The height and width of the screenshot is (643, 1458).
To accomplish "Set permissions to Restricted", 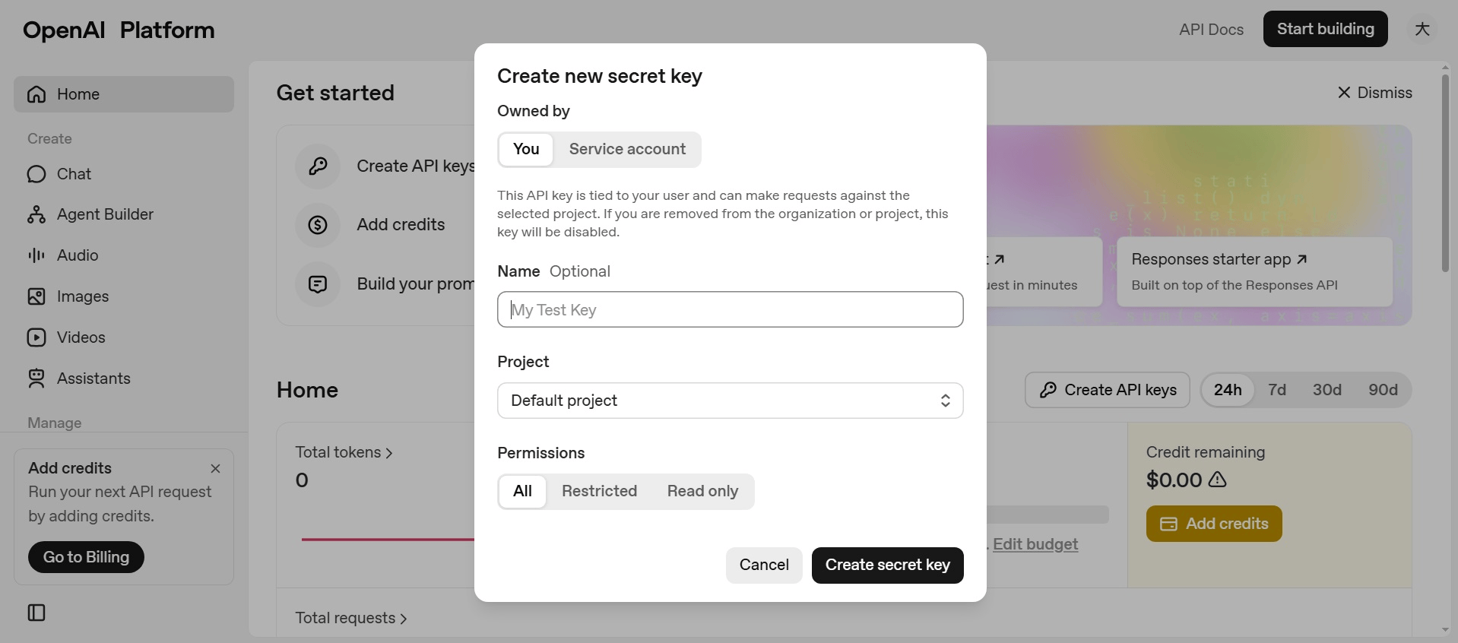I will pos(599,492).
